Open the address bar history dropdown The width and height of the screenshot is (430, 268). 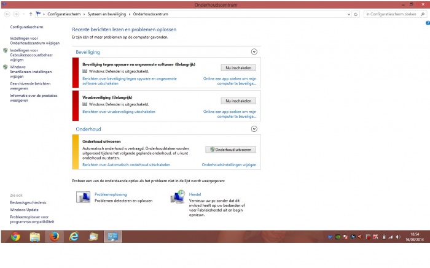click(349, 14)
